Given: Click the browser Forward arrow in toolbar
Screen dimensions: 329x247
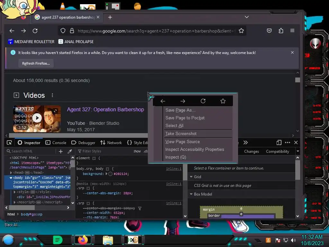Looking at the screenshot, I should coord(23,31).
